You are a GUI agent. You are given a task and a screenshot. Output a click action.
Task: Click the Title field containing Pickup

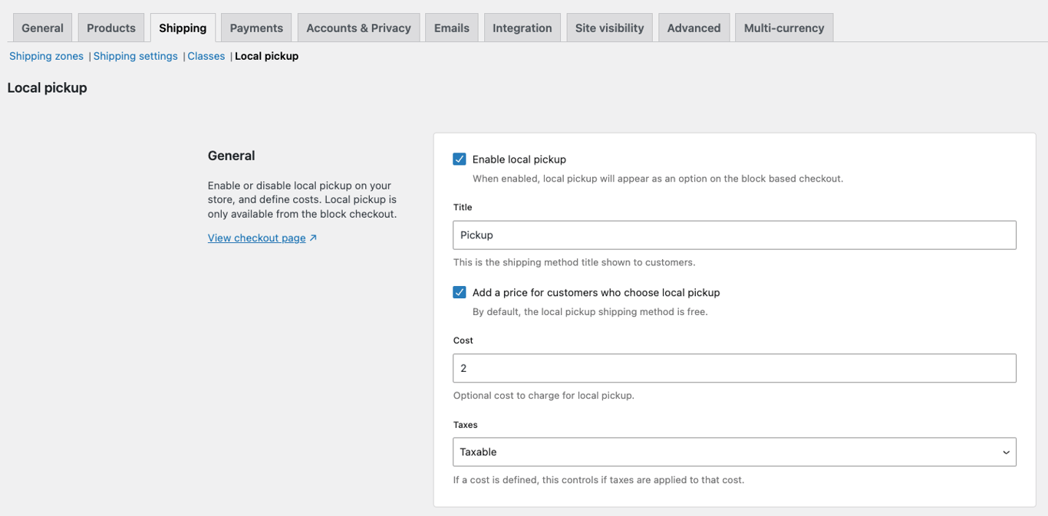[x=734, y=235]
